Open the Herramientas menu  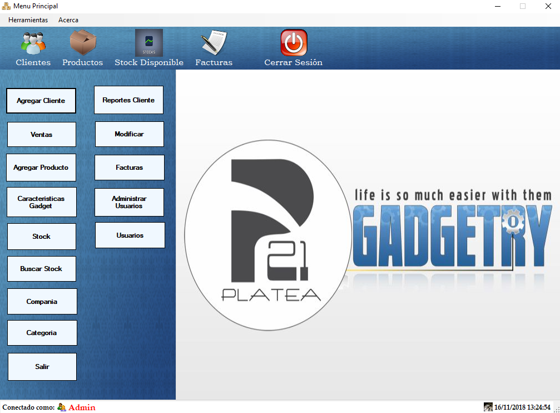(28, 20)
